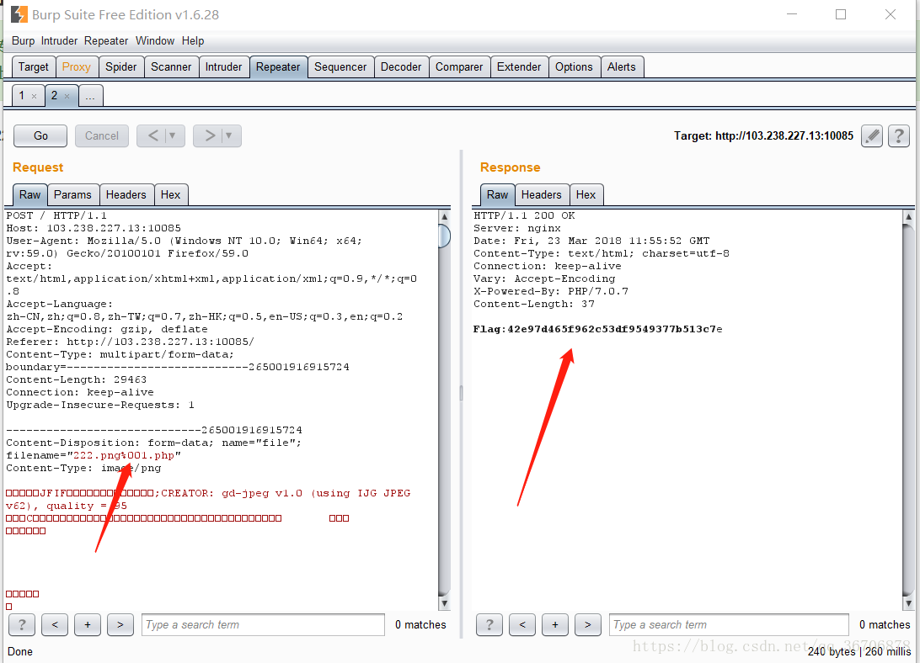Step forward in Repeater history

click(x=210, y=136)
